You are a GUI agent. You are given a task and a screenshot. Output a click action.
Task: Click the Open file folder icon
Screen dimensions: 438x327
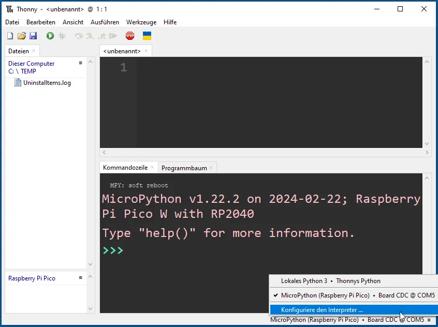tap(21, 36)
